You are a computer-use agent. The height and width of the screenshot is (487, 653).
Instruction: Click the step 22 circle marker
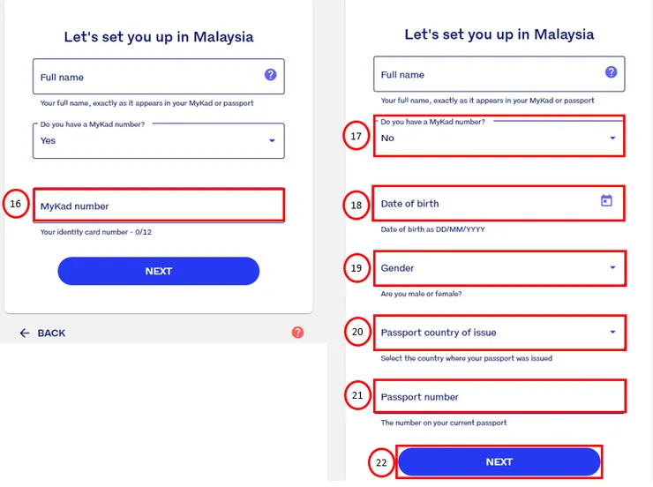(381, 463)
